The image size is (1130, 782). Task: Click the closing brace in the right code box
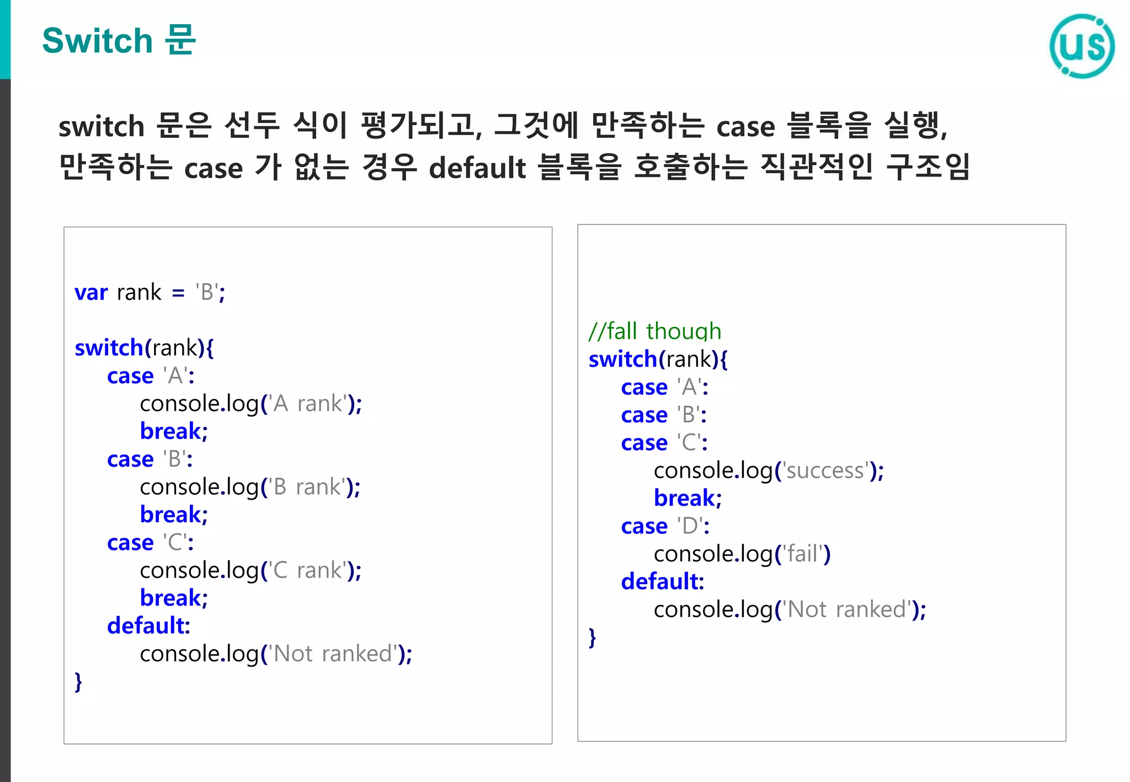[593, 638]
